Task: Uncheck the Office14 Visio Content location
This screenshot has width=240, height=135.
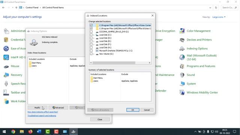Action: tap(91, 25)
